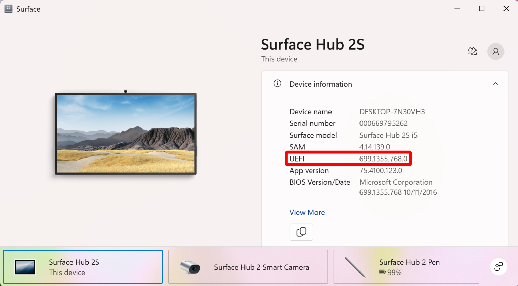
Task: Click the Surface app icon in the title bar
Action: click(x=8, y=8)
